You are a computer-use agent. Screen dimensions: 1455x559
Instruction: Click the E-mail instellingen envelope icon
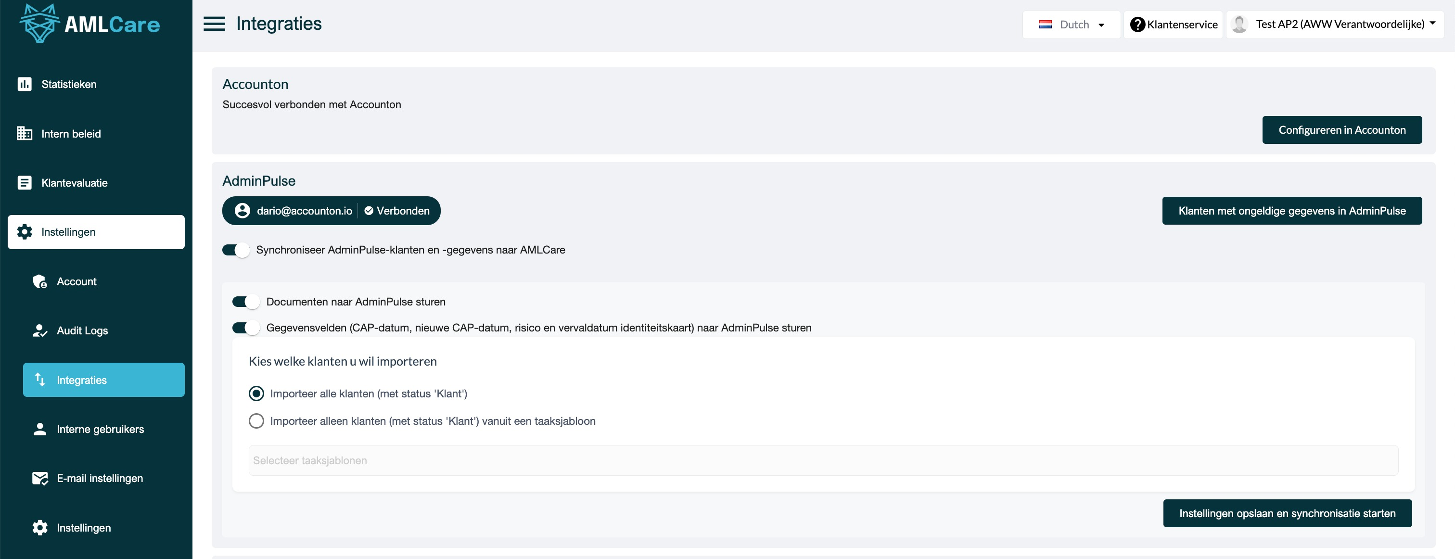[x=39, y=478]
